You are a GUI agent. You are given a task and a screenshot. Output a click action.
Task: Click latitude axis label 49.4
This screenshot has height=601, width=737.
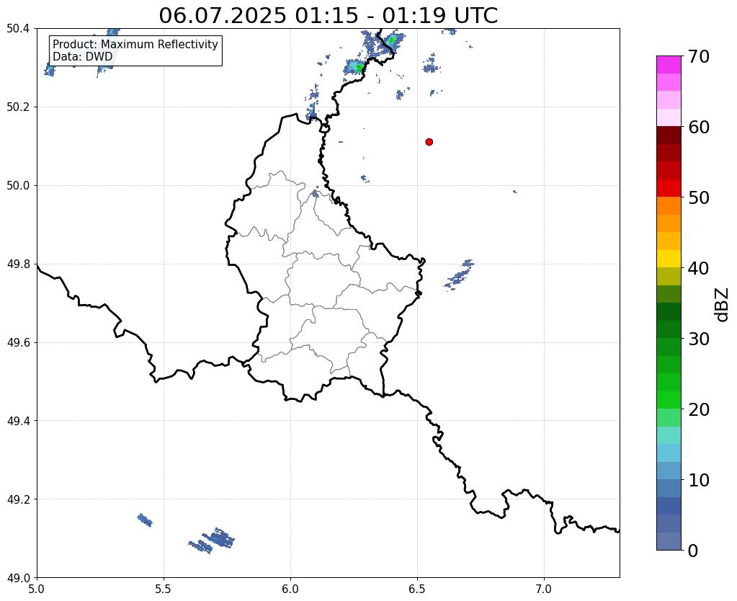[x=18, y=420]
